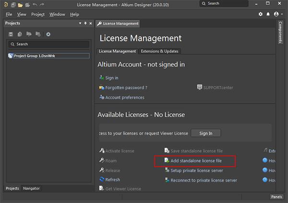288x203 pixels.
Task: Click Roam license link
Action: [x=111, y=161]
